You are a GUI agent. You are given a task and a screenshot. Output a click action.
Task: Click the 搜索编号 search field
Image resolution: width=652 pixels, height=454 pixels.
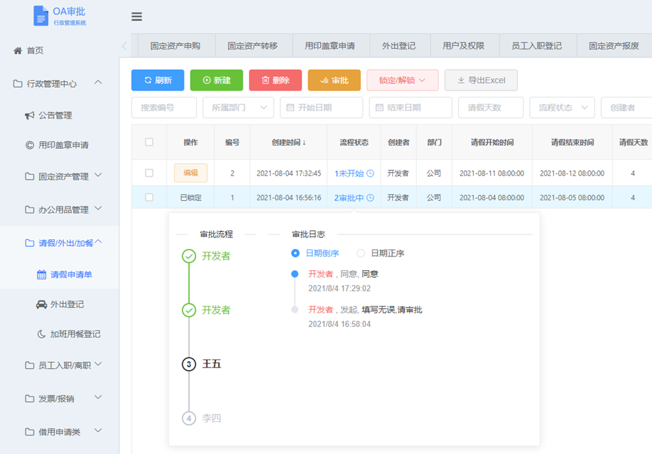click(x=164, y=108)
